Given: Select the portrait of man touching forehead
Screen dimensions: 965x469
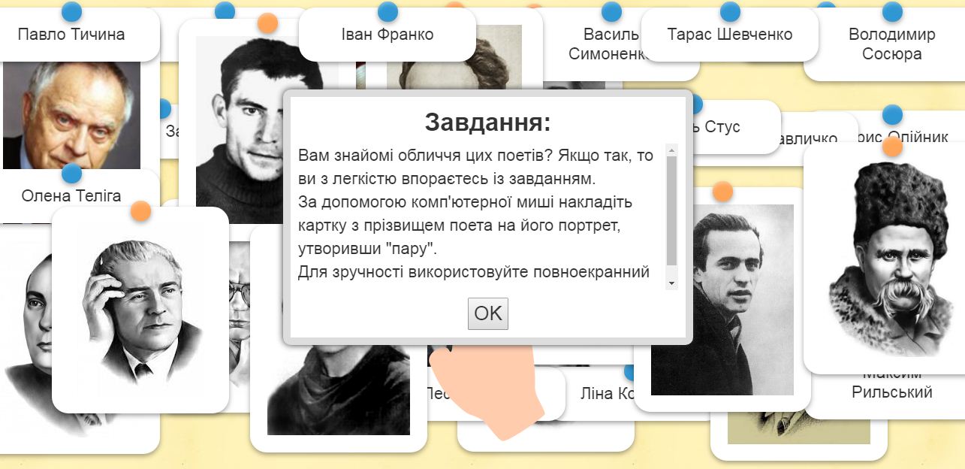Looking at the screenshot, I should click(x=140, y=310).
